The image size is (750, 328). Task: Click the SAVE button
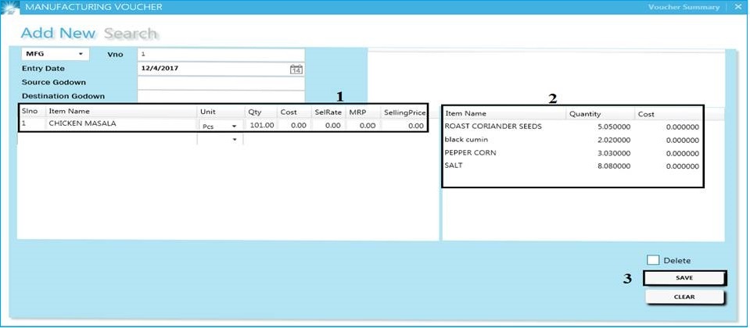pos(684,278)
